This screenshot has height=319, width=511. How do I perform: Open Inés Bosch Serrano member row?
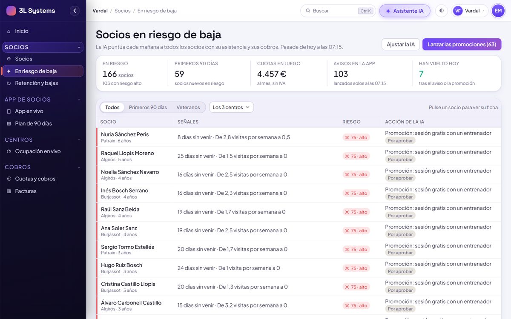pos(299,193)
